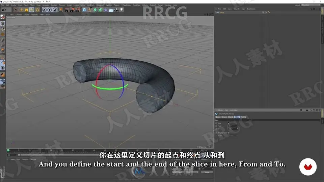
Task: Select the Move tool
Action: pyautogui.click(x=21, y=10)
